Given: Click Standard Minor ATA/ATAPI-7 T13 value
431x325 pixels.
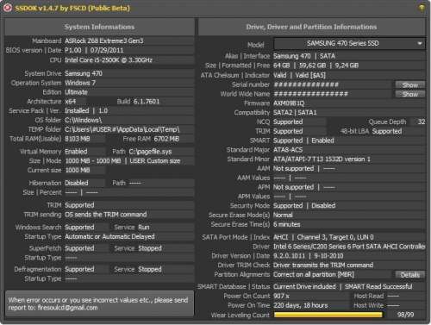Looking at the screenshot, I should point(322,159).
